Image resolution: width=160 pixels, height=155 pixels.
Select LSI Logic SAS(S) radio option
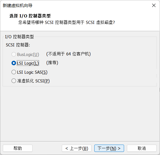click(x=14, y=72)
